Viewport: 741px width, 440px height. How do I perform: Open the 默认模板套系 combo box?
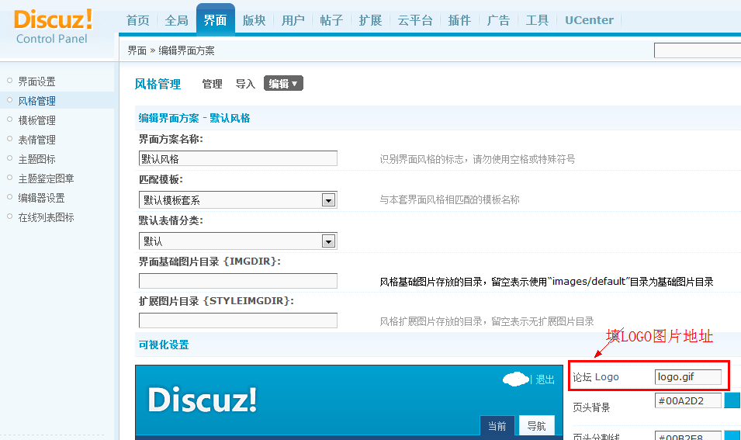tap(238, 200)
